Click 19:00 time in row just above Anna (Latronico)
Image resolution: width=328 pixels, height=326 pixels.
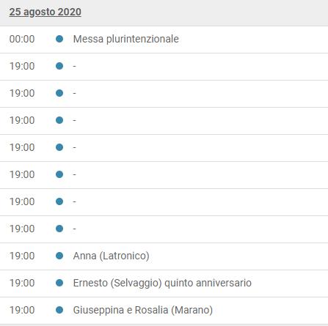tap(22, 229)
